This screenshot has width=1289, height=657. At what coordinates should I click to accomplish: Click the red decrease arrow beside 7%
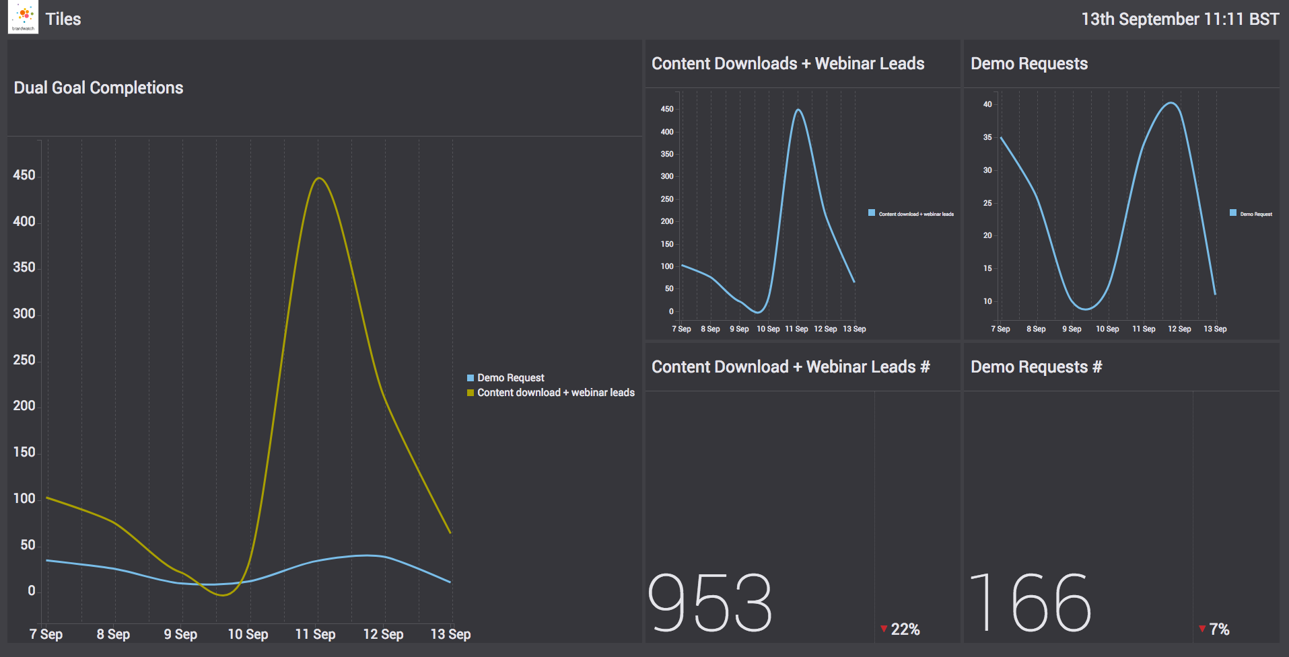1202,629
